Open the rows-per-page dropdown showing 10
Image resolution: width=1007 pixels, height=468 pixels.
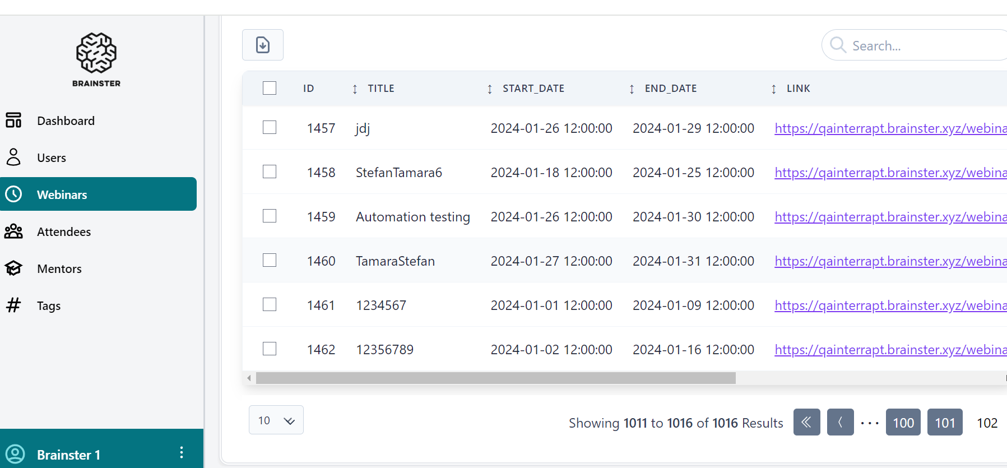[276, 420]
